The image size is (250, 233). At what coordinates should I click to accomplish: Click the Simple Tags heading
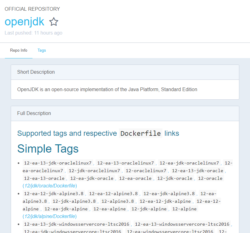(48, 149)
